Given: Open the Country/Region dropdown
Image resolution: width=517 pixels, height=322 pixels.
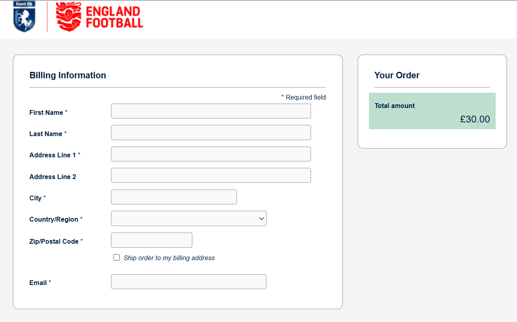Looking at the screenshot, I should click(189, 218).
